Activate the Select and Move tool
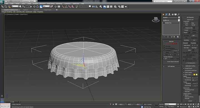This screenshot has width=200, height=108. pyautogui.click(x=34, y=6)
